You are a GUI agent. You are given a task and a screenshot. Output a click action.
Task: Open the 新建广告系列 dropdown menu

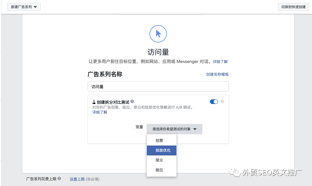(x=24, y=7)
